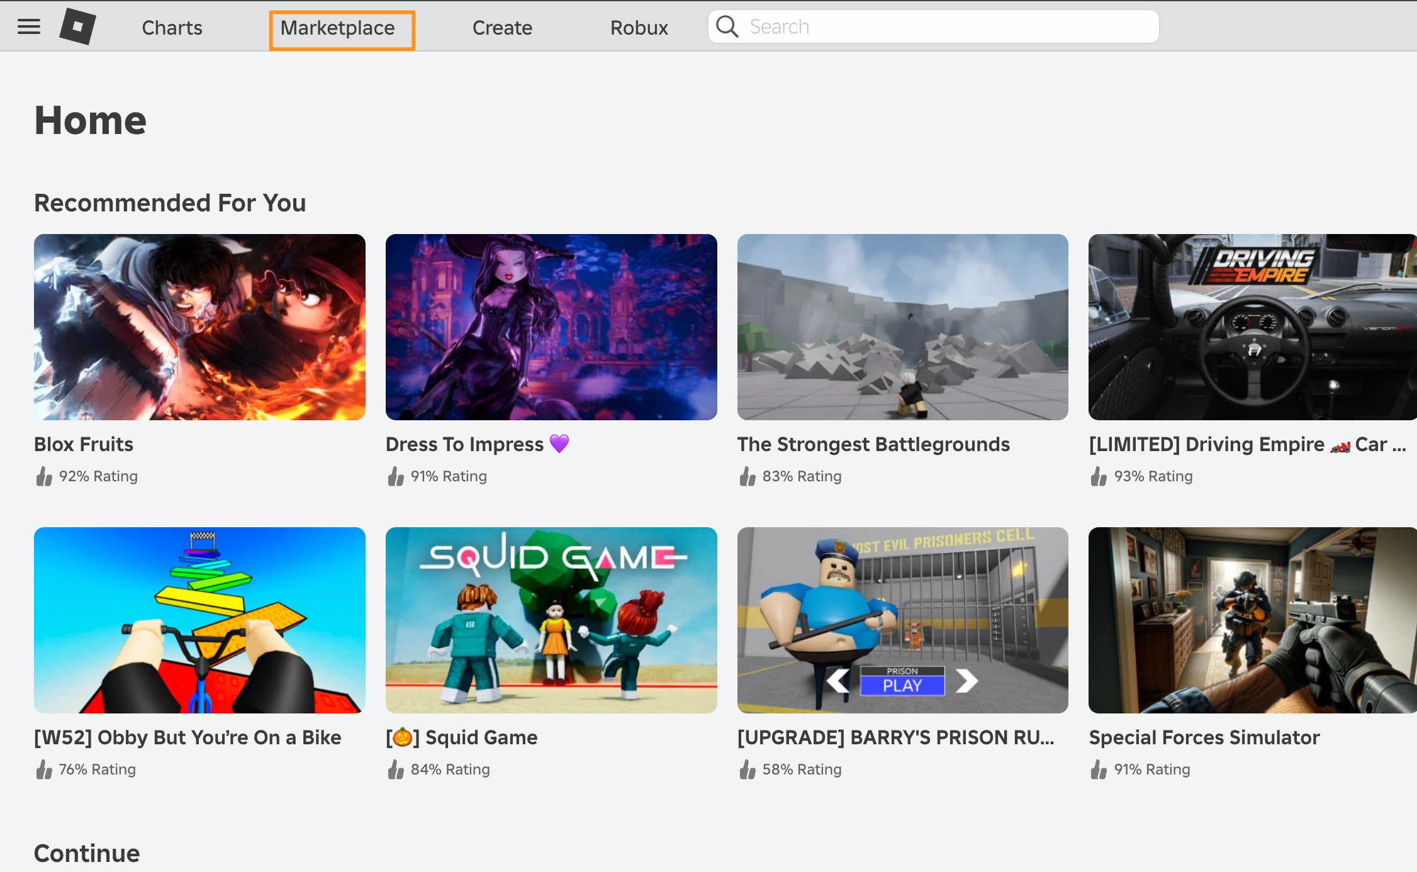This screenshot has width=1417, height=872.
Task: Click the 83% Rating text
Action: pos(802,476)
